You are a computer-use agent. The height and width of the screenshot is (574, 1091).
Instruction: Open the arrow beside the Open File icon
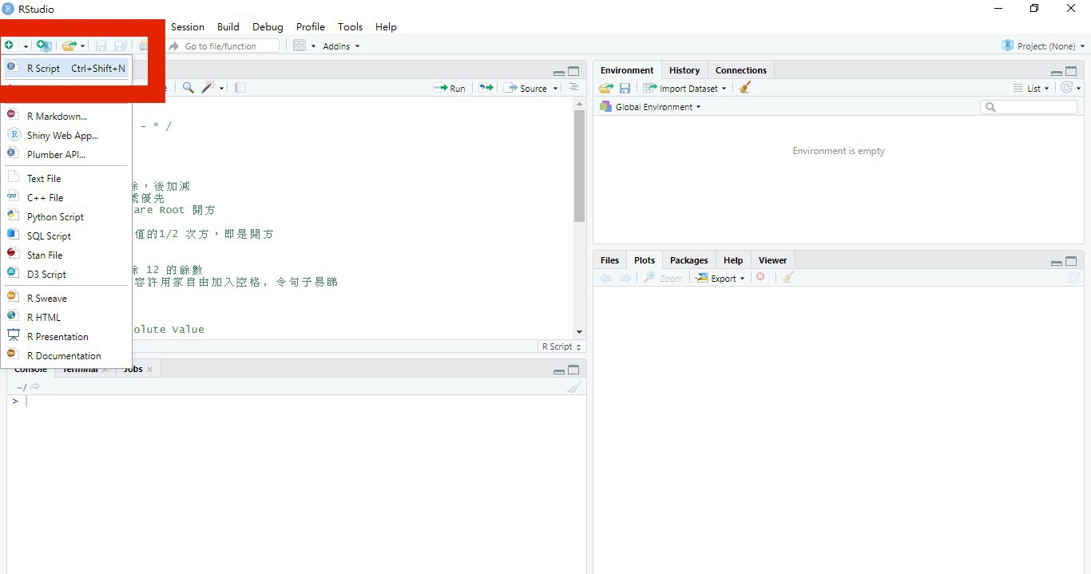coord(82,46)
